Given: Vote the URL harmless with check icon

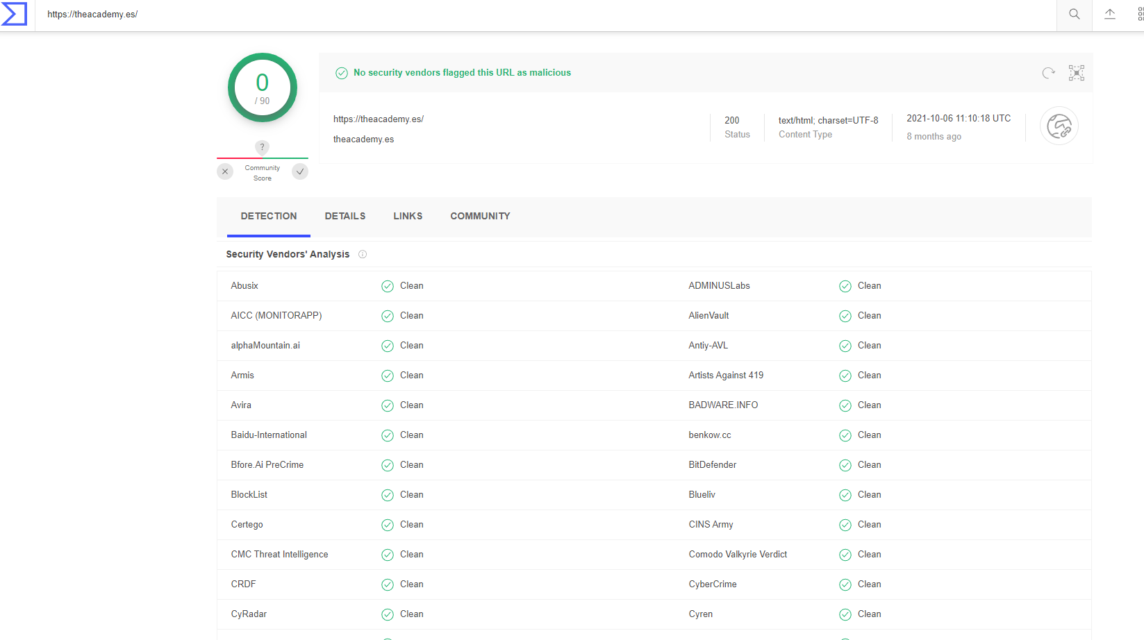Looking at the screenshot, I should coord(300,171).
